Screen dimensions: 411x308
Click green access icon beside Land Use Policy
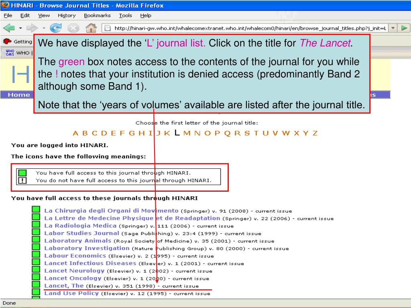point(36,292)
